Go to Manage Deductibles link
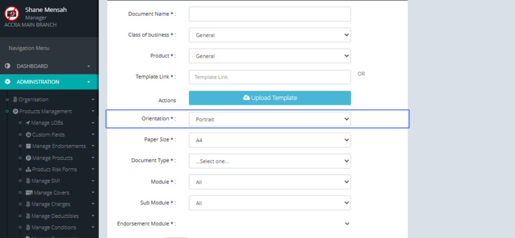Viewport: 515px width, 238px height. pos(55,216)
